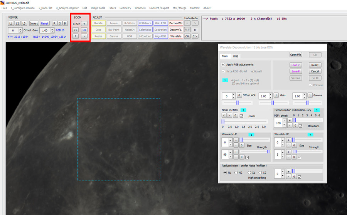The image size is (347, 215).
Task: Click the Open File button
Action: tap(296, 55)
